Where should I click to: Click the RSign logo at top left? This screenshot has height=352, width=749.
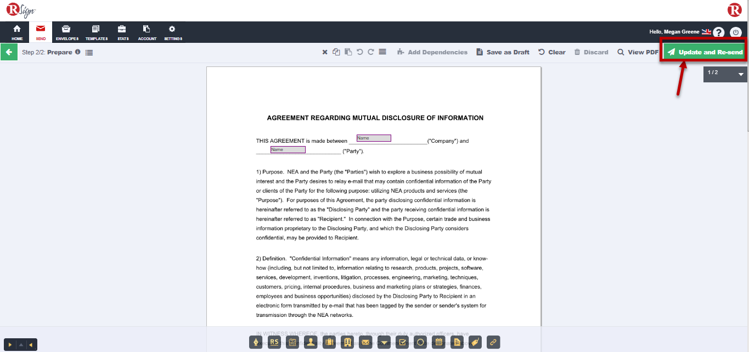point(22,10)
